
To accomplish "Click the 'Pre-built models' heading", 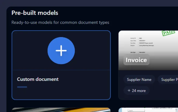I will point(35,13).
